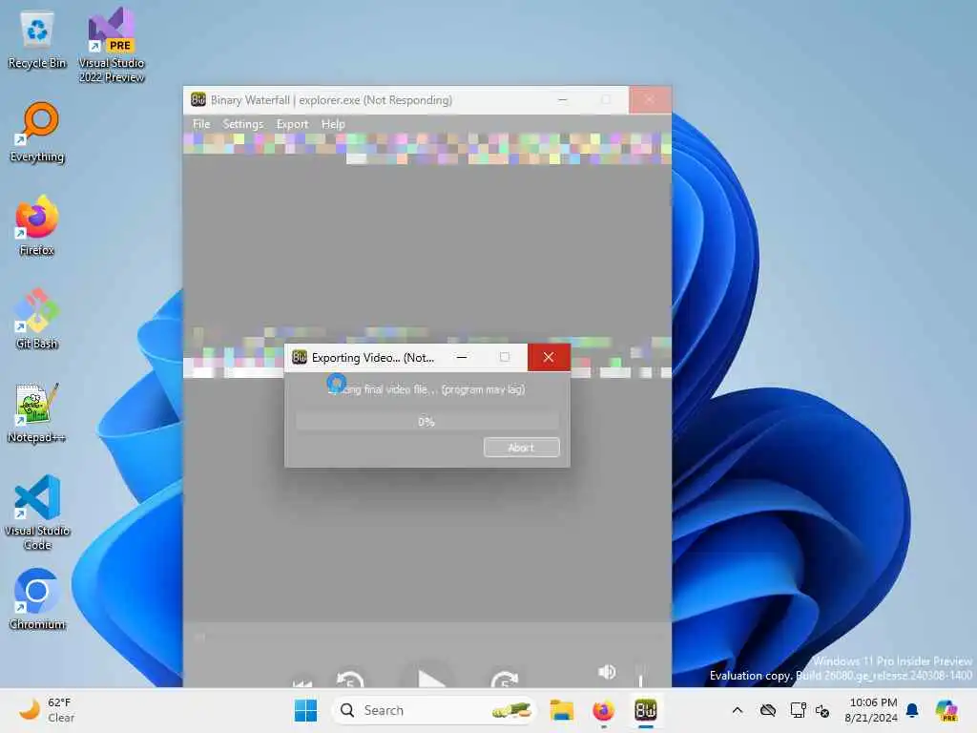This screenshot has width=977, height=733.
Task: Select the Chromium desktop shortcut
Action: (x=37, y=599)
